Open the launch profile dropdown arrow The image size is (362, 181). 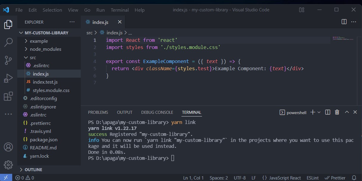(319, 112)
